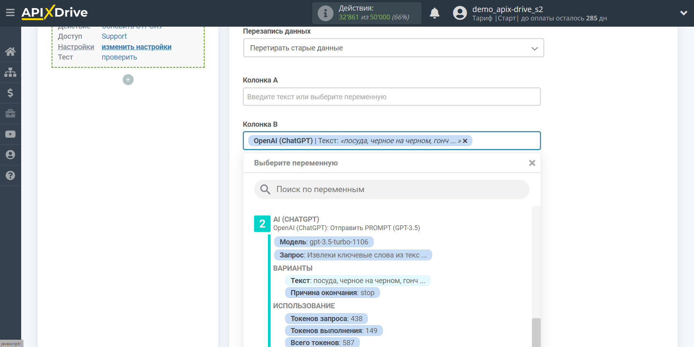Click the number 2 step badge
The image size is (694, 347).
coord(262,224)
